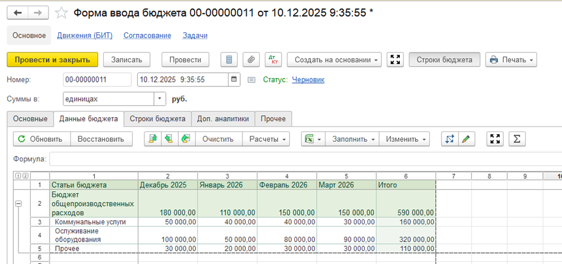Add document to favorites with star icon

click(61, 13)
